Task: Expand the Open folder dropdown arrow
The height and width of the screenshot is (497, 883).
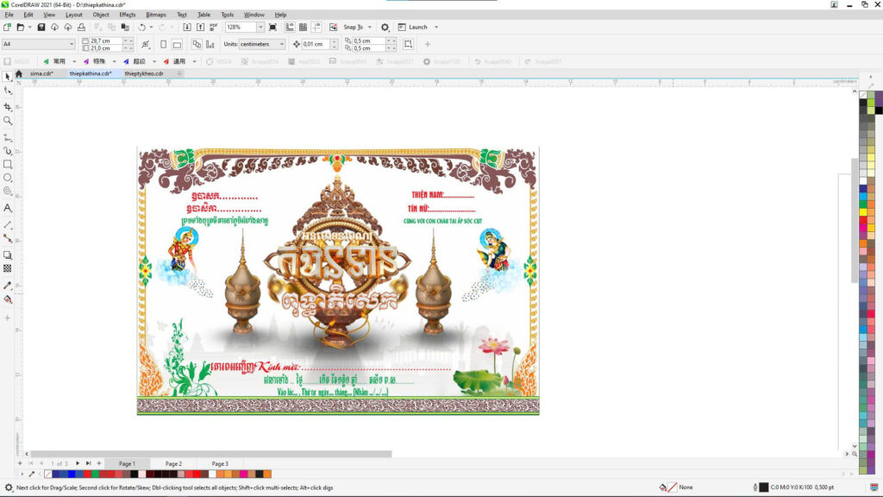Action: (29, 27)
